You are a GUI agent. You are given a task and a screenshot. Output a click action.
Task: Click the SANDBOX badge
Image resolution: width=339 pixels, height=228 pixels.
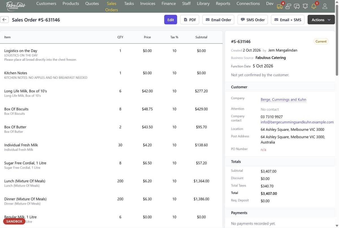14,222
